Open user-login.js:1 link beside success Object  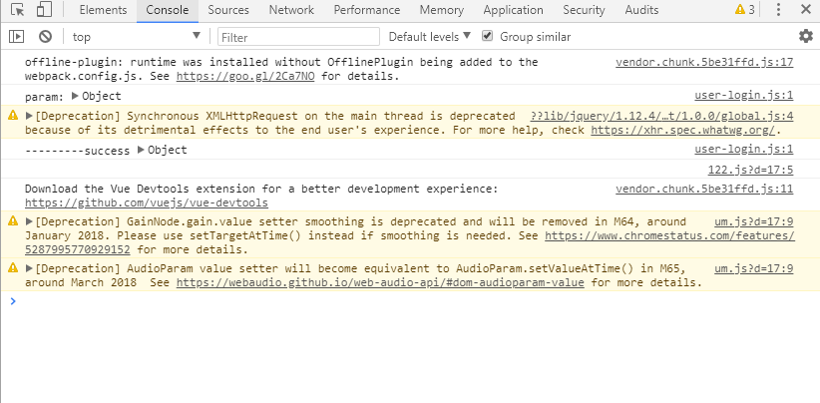743,150
